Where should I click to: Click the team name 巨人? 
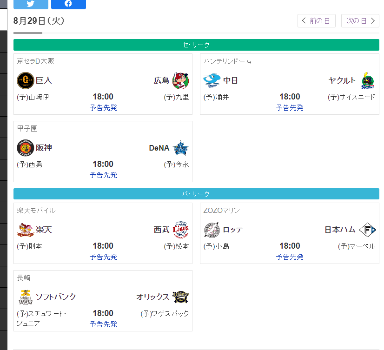[44, 80]
